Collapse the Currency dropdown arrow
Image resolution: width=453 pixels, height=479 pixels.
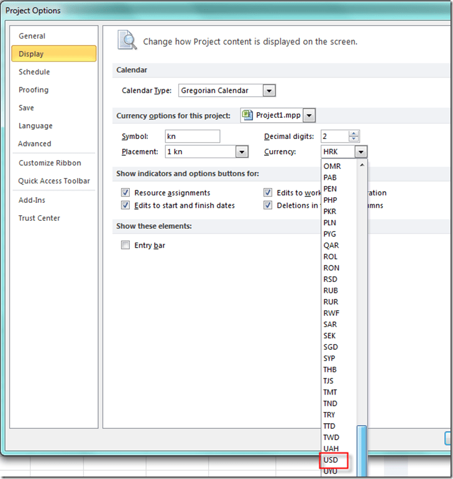(x=360, y=152)
